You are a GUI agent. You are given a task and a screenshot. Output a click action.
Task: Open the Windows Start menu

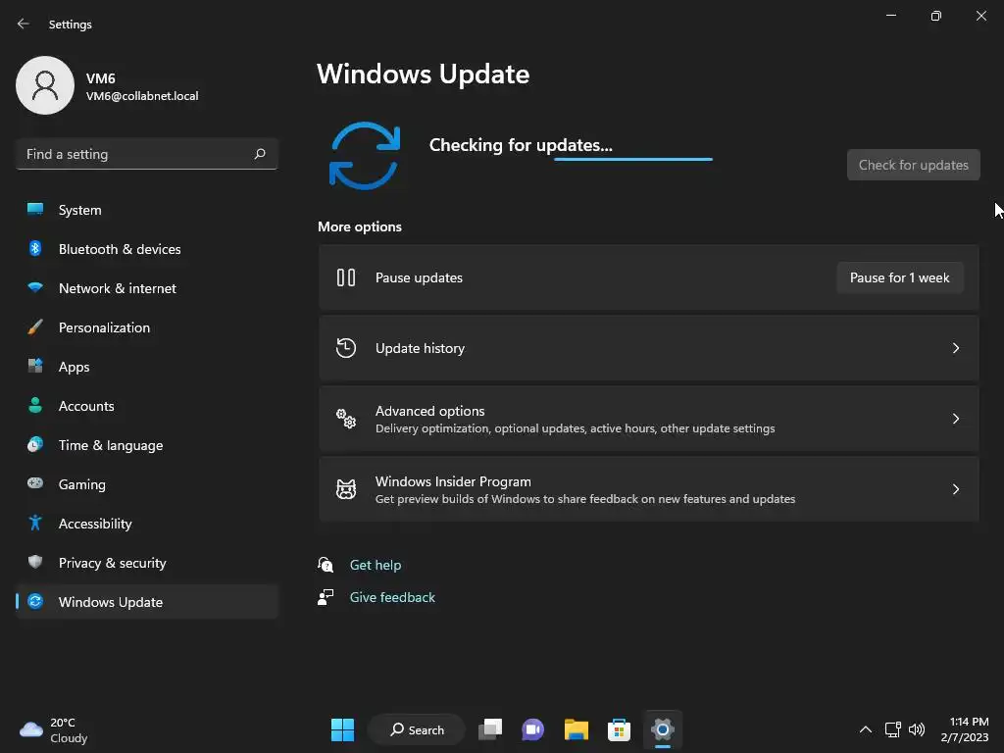[342, 729]
